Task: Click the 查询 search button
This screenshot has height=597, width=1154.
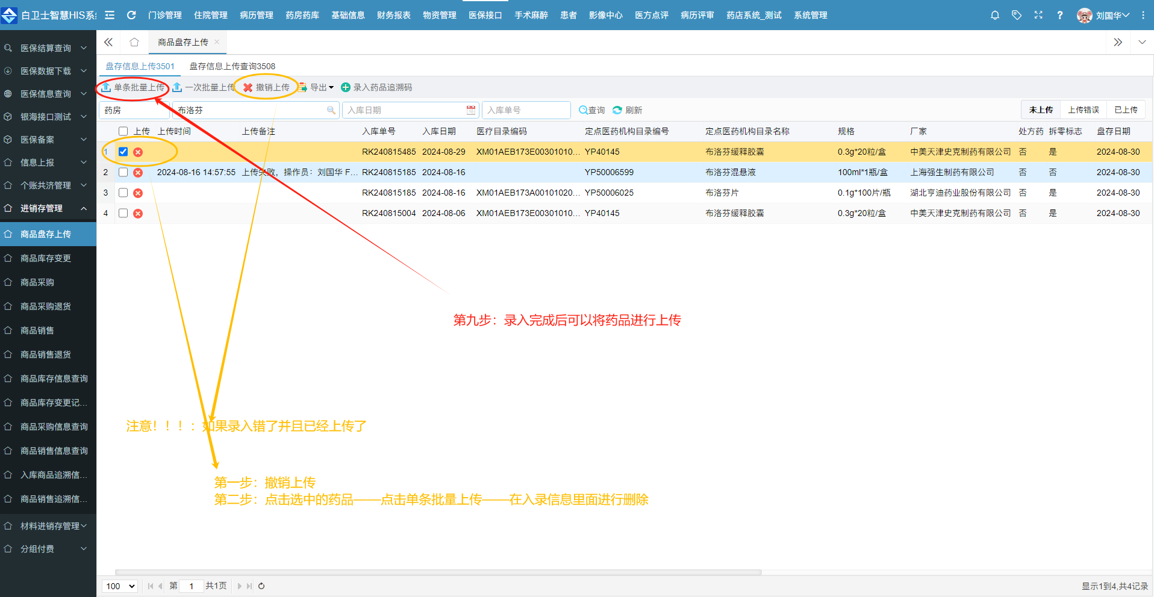Action: [x=591, y=110]
